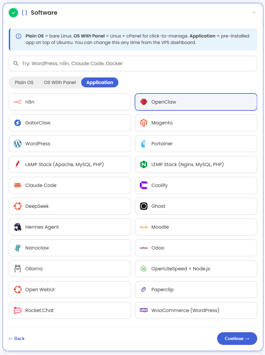
Task: Pick the Magento application label
Action: click(162, 123)
